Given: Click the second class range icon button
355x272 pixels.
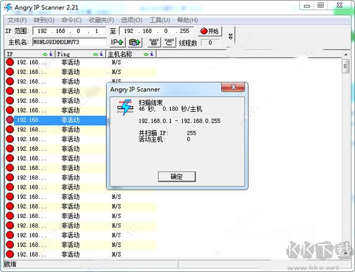Looking at the screenshot, I should (x=169, y=42).
